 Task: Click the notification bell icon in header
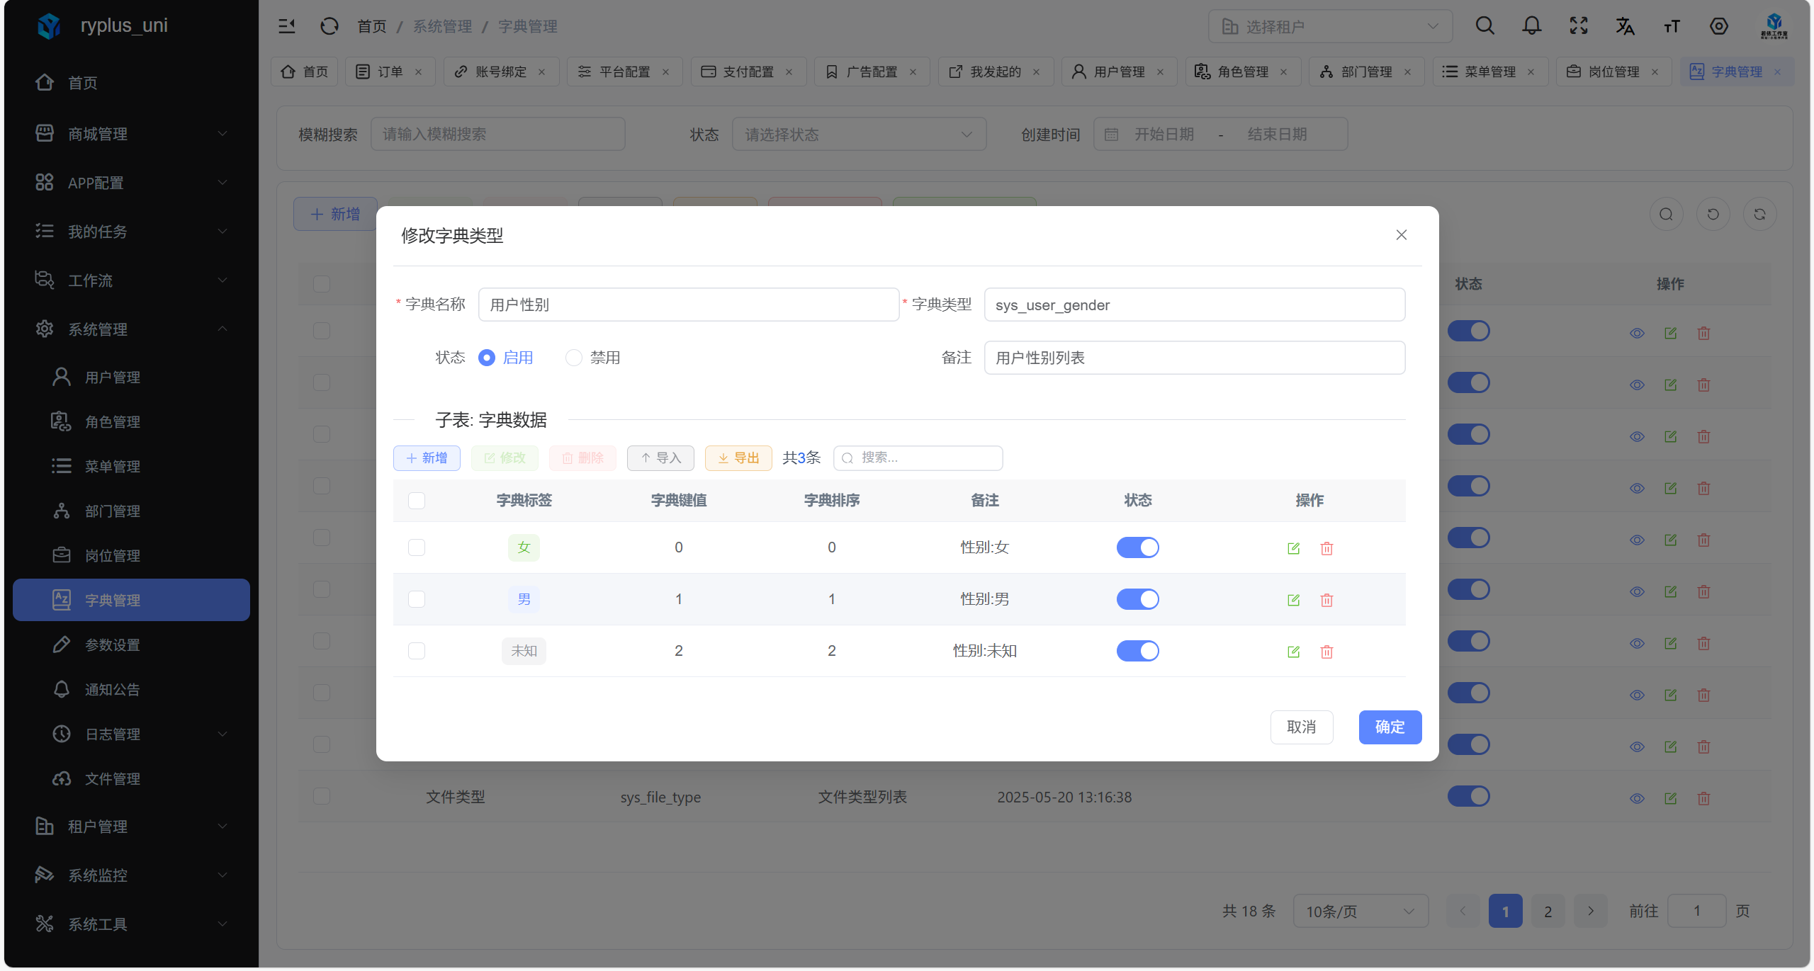pos(1531,26)
